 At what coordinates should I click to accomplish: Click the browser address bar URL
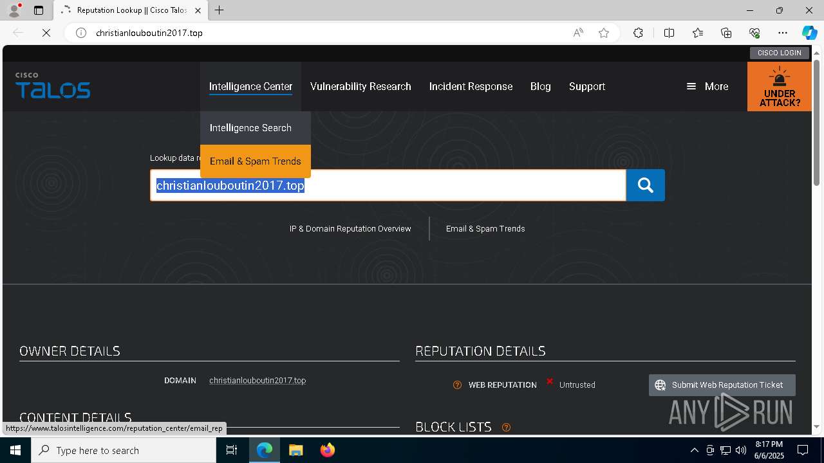[x=149, y=33]
